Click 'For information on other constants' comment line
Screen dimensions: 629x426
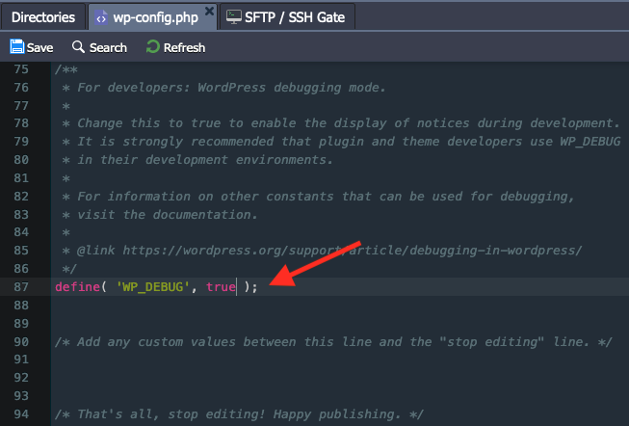pyautogui.click(x=326, y=197)
